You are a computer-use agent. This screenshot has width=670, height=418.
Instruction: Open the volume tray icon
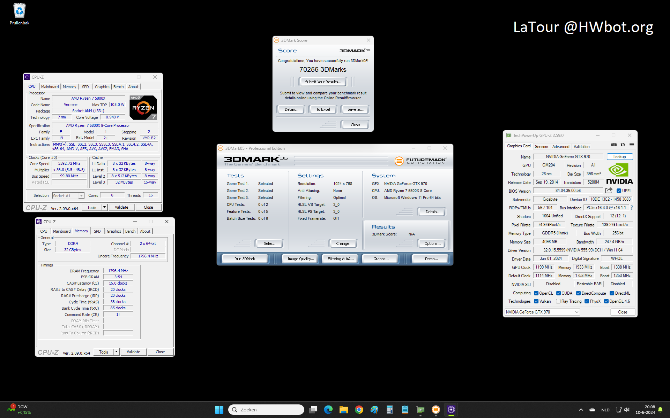point(627,410)
